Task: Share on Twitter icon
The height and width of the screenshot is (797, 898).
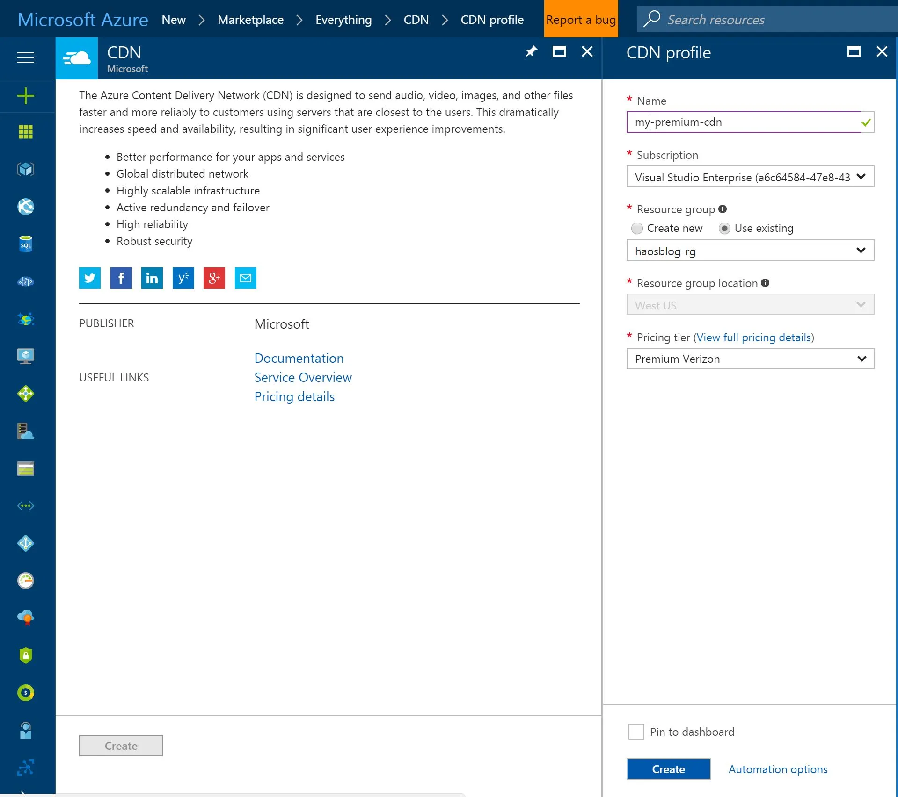Action: pos(90,278)
